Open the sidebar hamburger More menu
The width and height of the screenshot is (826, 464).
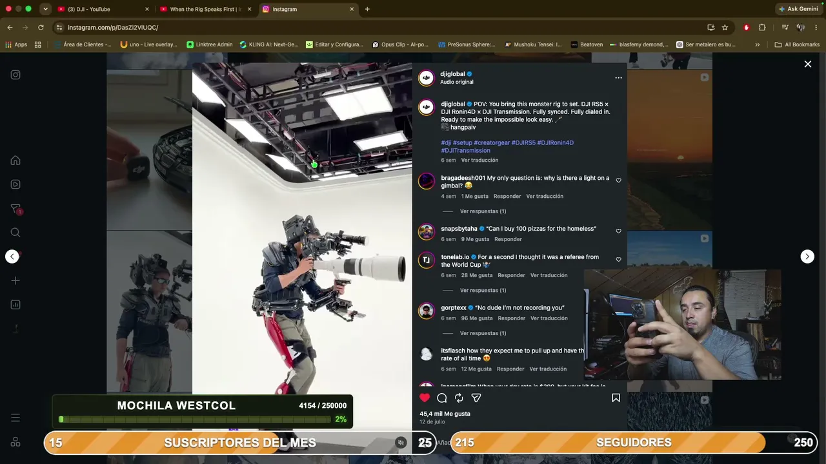tap(15, 418)
